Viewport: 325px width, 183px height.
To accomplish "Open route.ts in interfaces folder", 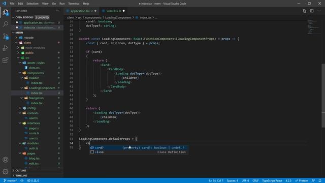I will 34,133.
